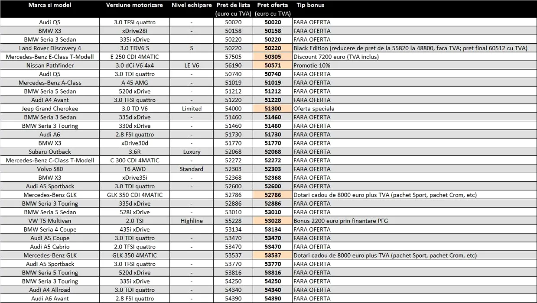The width and height of the screenshot is (537, 303).
Task: Click the '2.0 TFSI quattro' version cell
Action: 135,247
